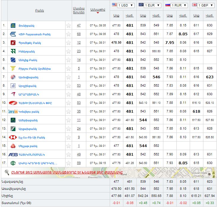Click the HSBC red logo icon
Screen dimensions: 217x207
coord(13,137)
